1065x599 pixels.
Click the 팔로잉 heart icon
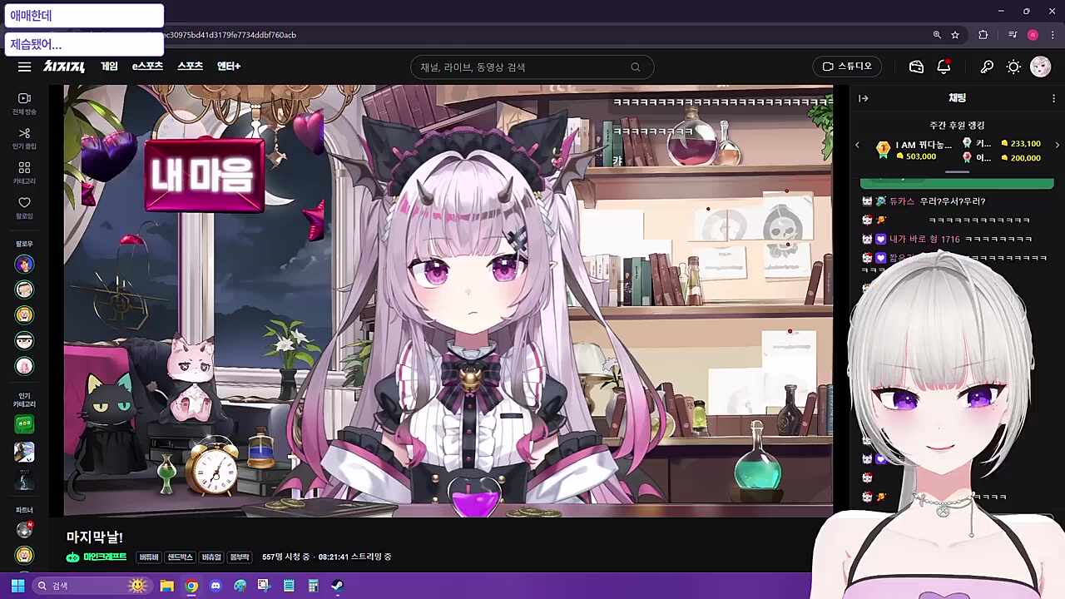pyautogui.click(x=24, y=207)
